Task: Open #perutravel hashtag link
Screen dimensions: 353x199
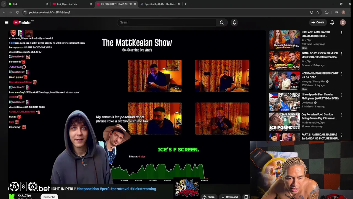Action: pos(120,189)
